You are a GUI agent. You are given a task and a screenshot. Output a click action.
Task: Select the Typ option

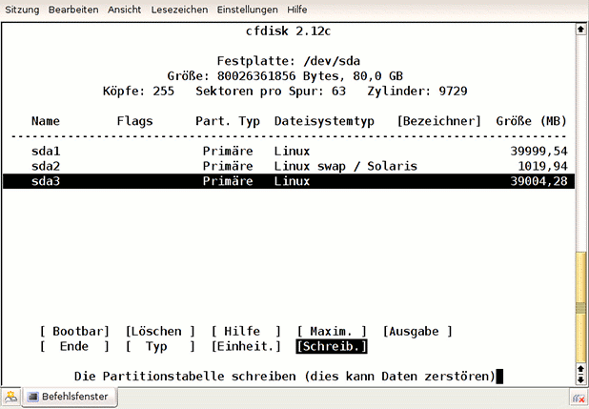coord(160,346)
